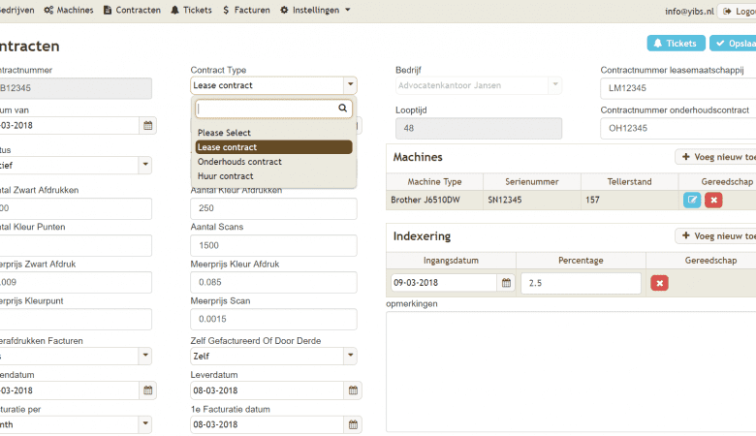Save the contract with Opslaan button
Viewport: 756px width, 436px height.
pos(734,44)
